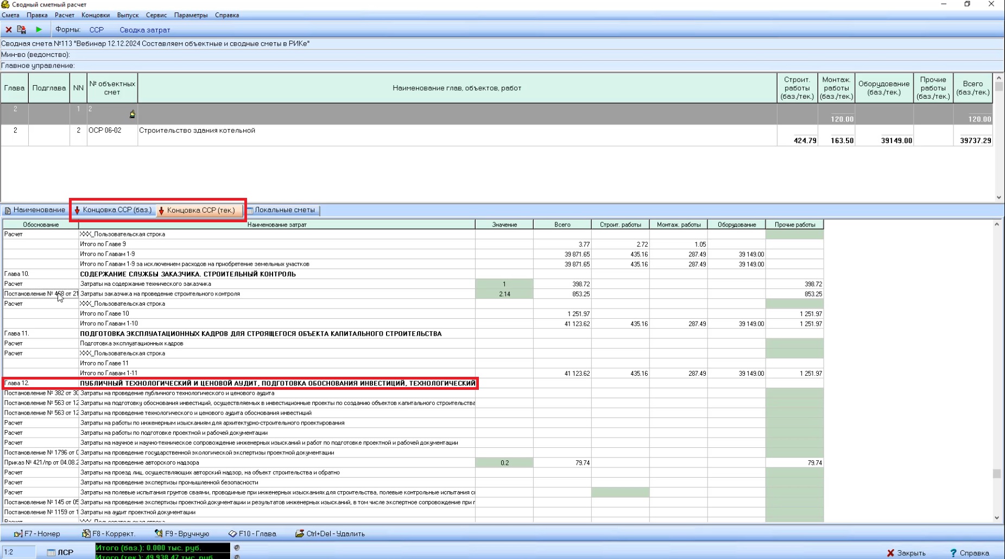Screen dimensions: 1005x559
Task: Select the Итого по Главе 10 row
Action: (x=413, y=314)
